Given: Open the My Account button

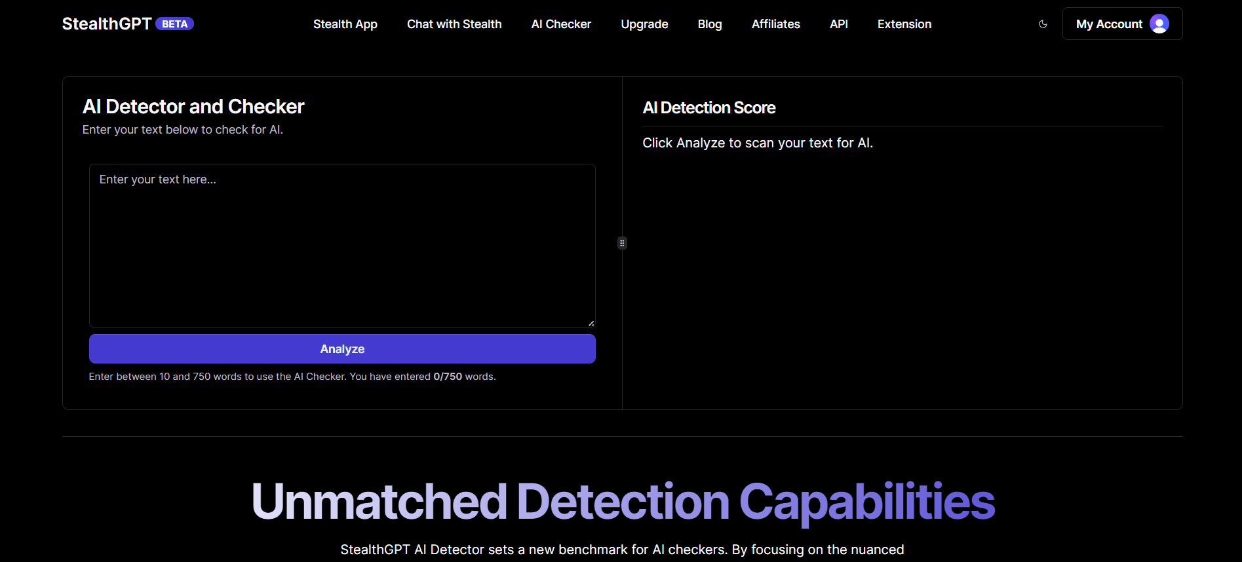Looking at the screenshot, I should (1109, 24).
